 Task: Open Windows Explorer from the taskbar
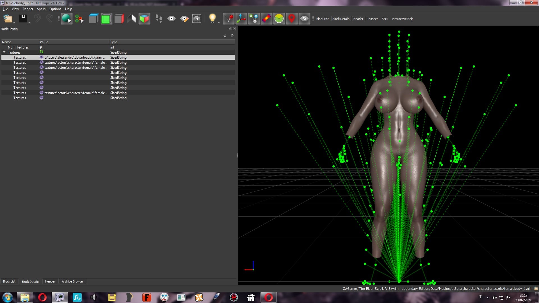25,297
